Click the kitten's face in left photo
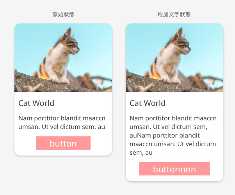 (x=73, y=45)
